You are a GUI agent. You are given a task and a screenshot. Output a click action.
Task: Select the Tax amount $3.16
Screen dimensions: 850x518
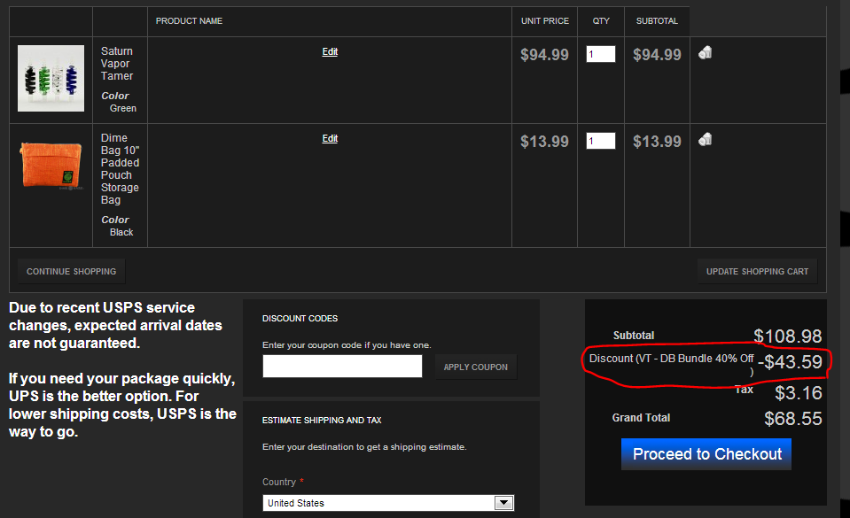[799, 393]
